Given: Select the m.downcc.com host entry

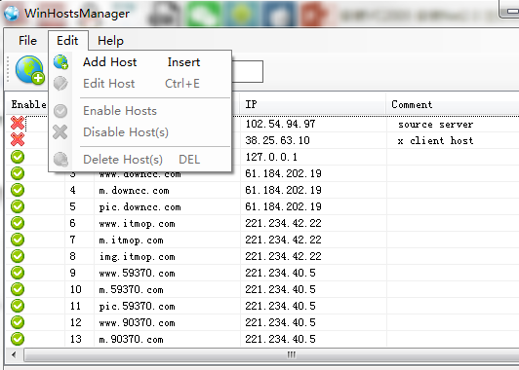Looking at the screenshot, I should tap(134, 190).
